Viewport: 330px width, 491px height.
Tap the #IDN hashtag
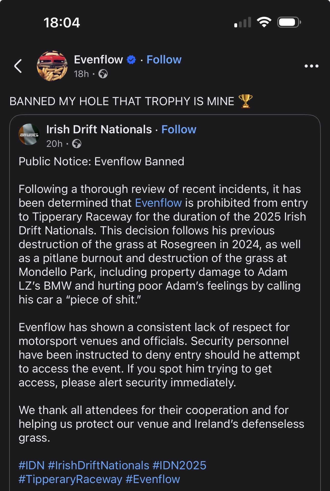(32, 465)
